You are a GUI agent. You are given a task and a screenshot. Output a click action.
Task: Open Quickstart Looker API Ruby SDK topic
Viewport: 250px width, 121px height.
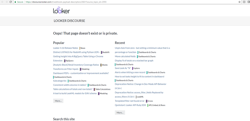131,105
